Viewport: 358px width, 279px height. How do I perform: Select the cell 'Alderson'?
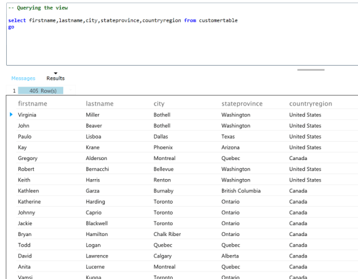[96, 158]
